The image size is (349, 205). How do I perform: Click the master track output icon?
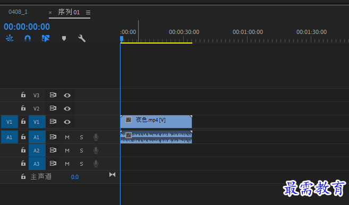113,175
